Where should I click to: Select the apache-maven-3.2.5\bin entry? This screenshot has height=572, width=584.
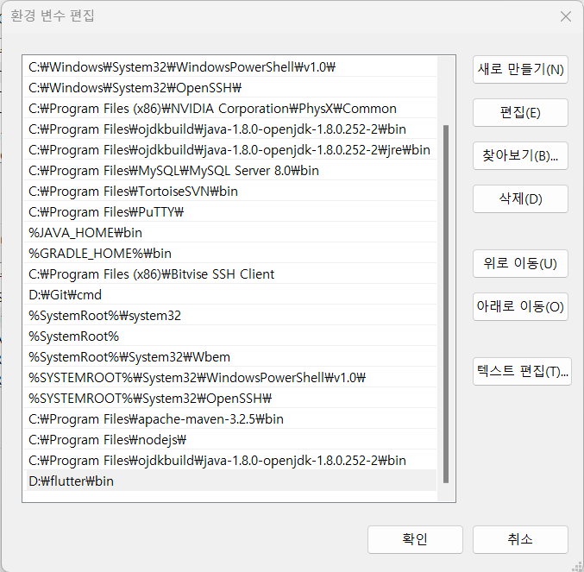tap(230, 419)
